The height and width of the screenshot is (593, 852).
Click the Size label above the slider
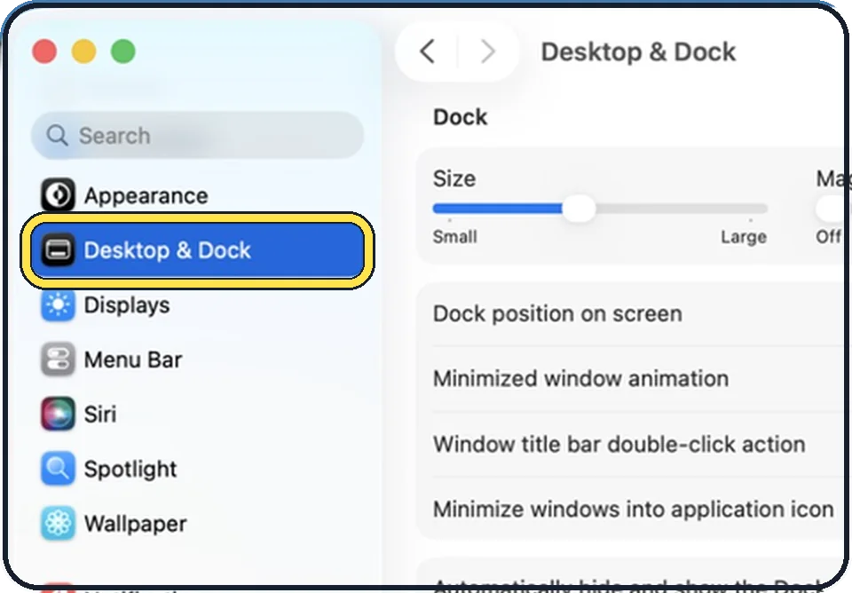point(454,178)
